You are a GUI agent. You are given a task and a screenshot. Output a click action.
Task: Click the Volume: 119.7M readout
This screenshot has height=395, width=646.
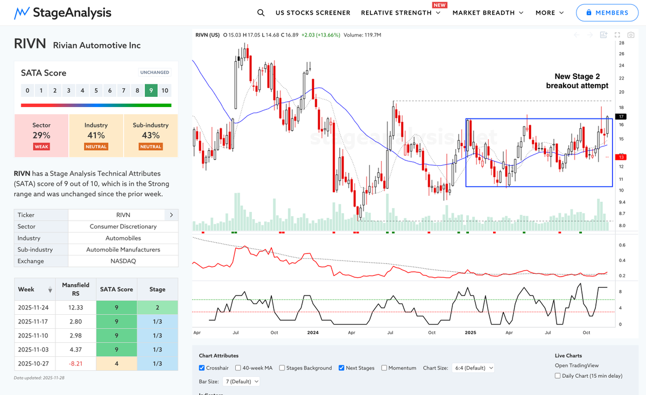point(362,35)
